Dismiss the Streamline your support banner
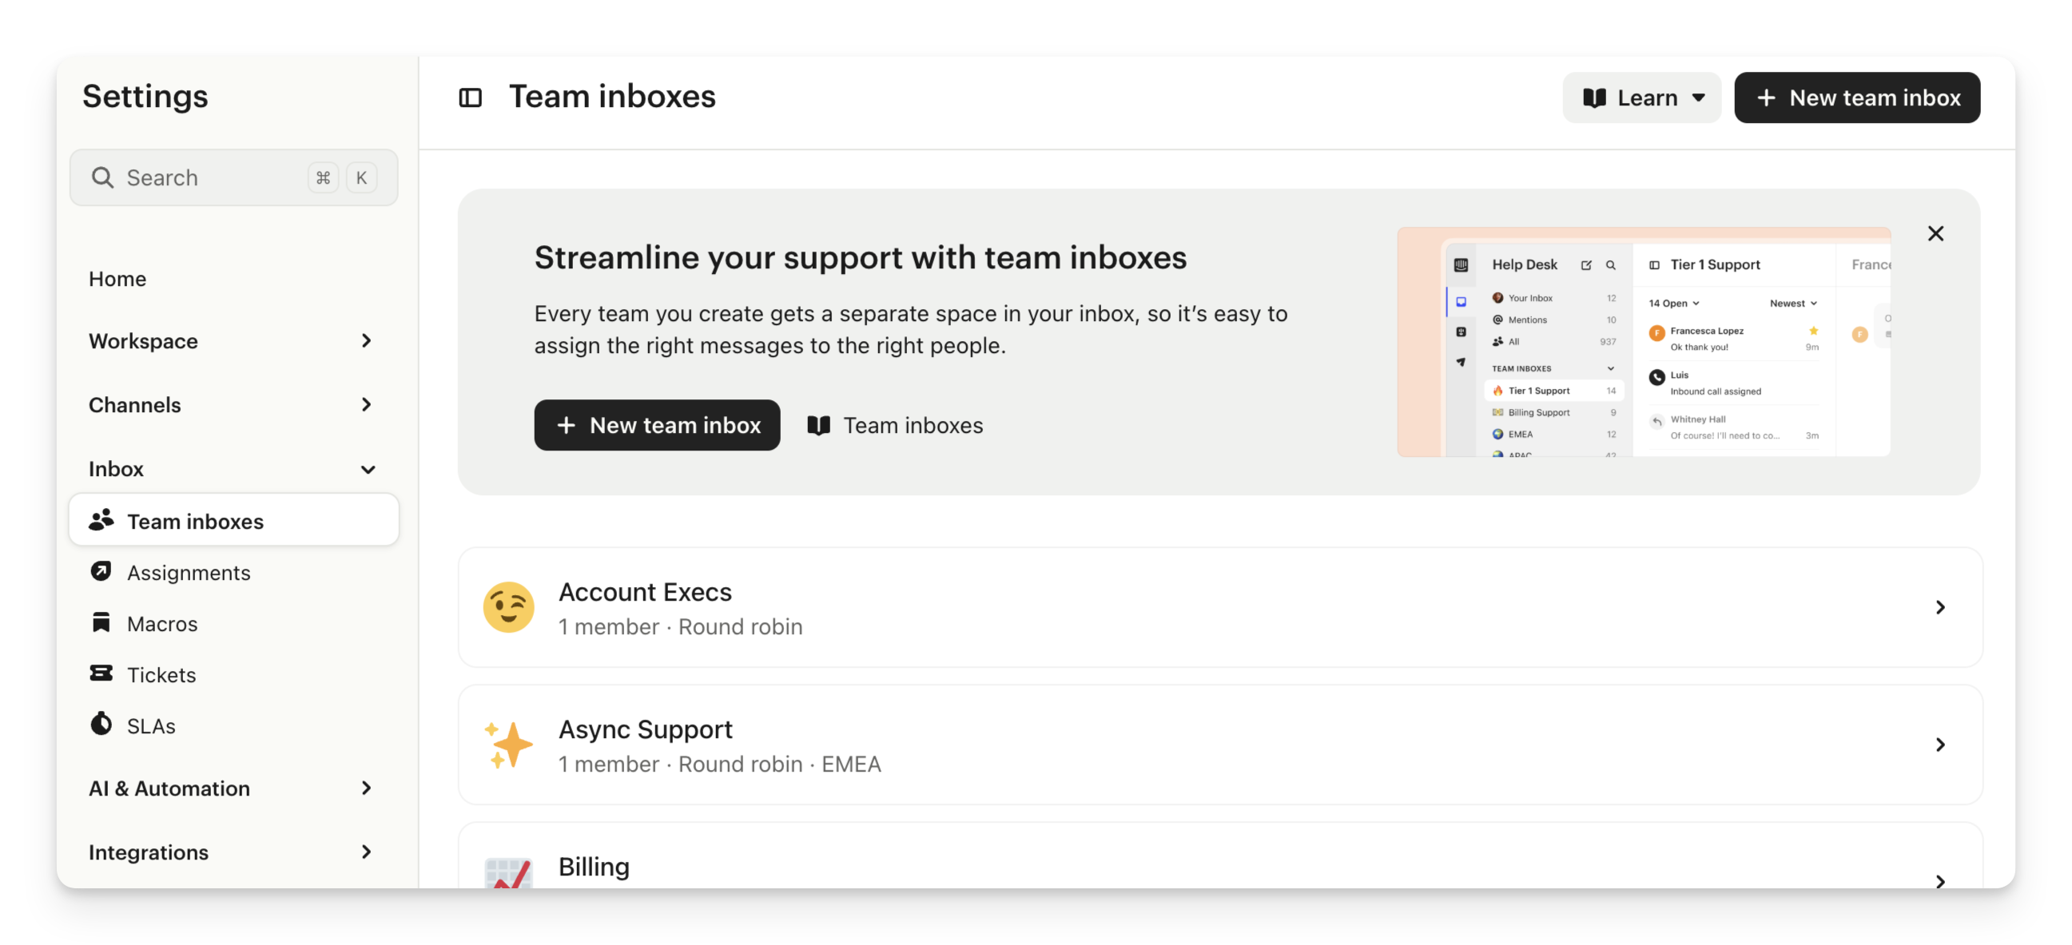 click(1935, 233)
